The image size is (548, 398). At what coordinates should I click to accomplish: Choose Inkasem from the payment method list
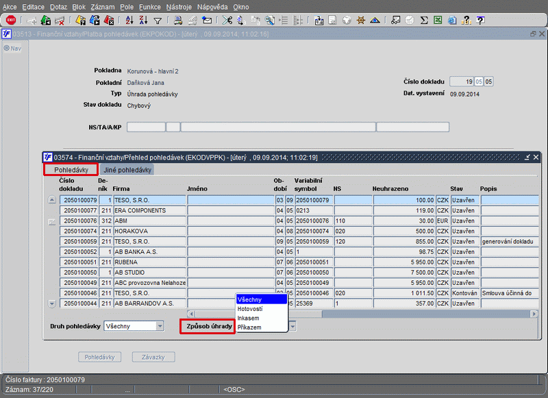point(262,318)
